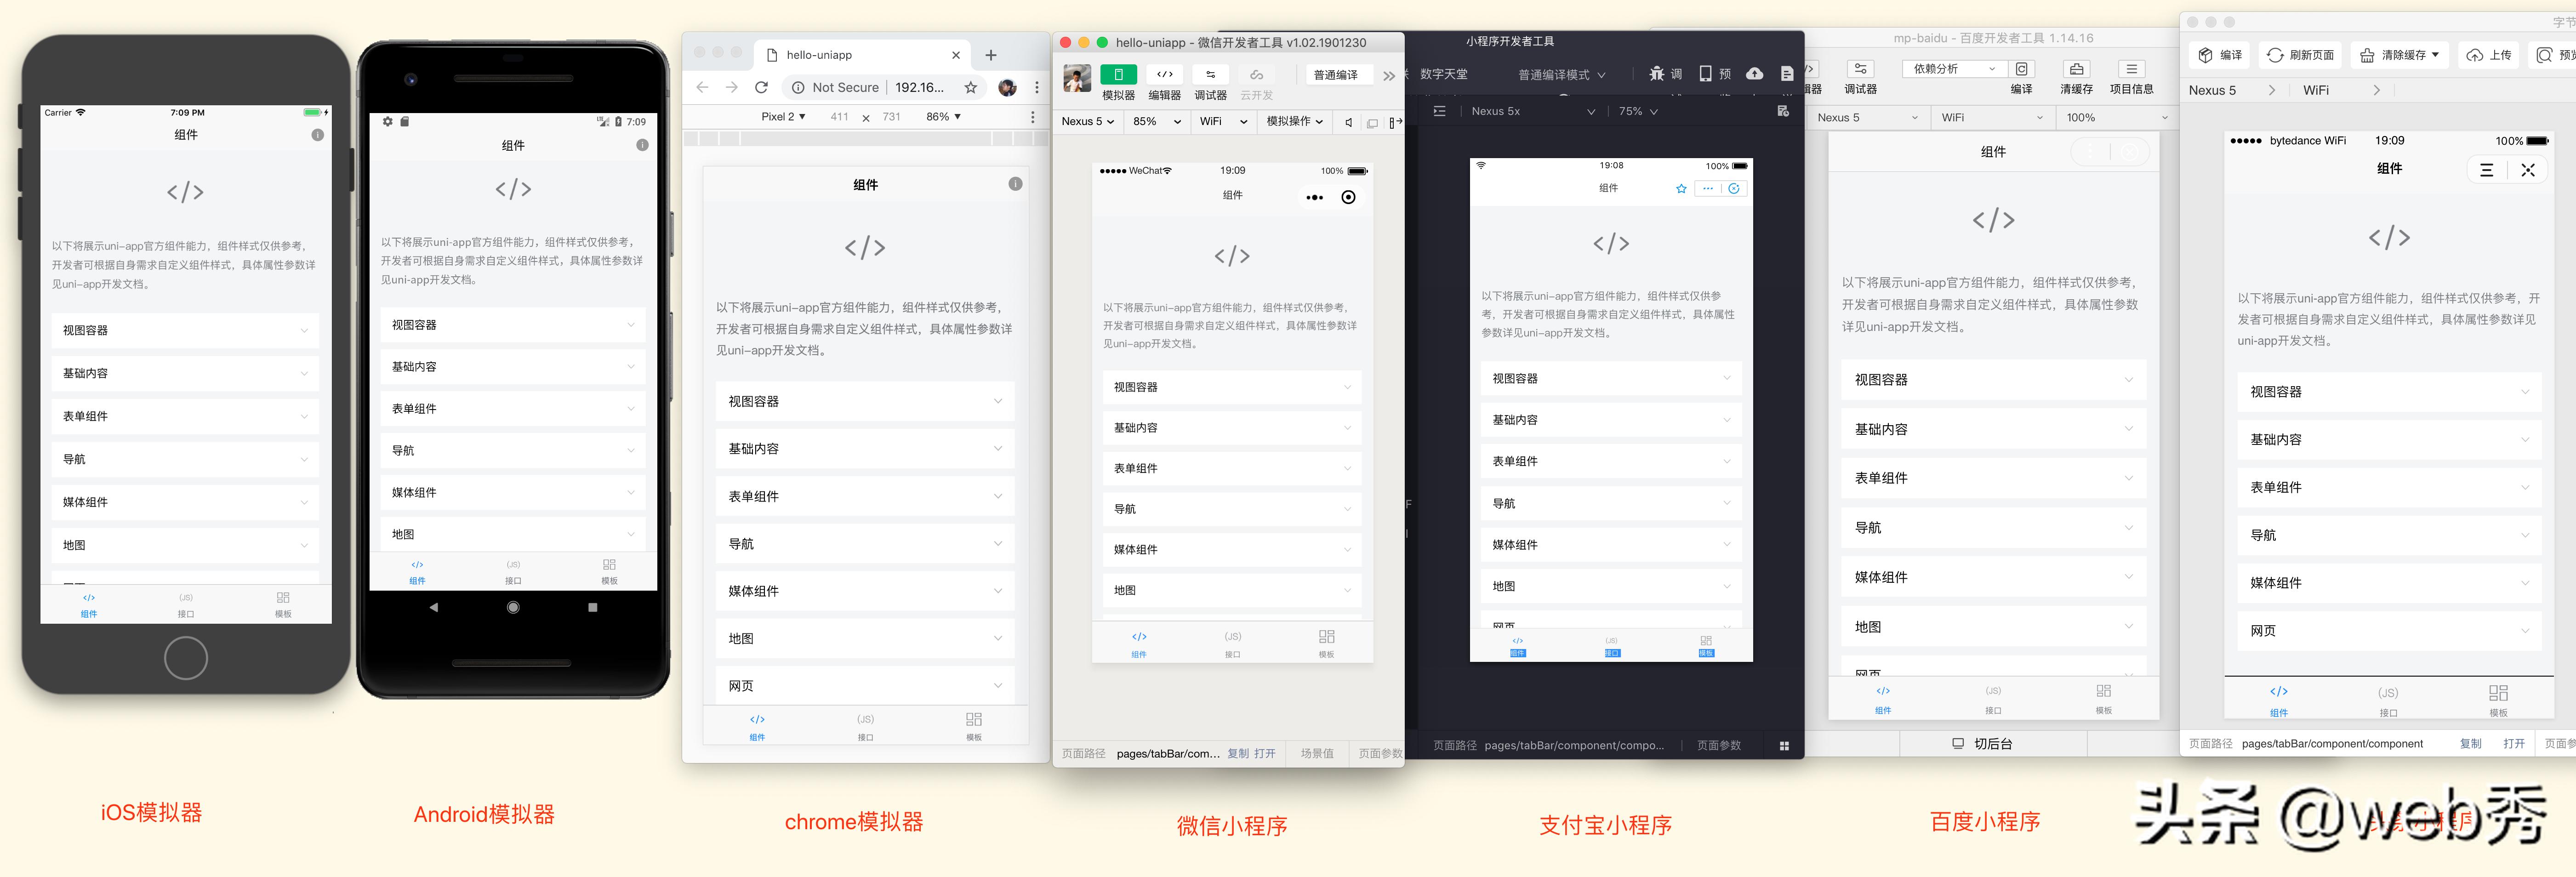This screenshot has height=877, width=2576.
Task: Toggle the favorite star in Alipay simulator title bar
Action: click(1681, 188)
